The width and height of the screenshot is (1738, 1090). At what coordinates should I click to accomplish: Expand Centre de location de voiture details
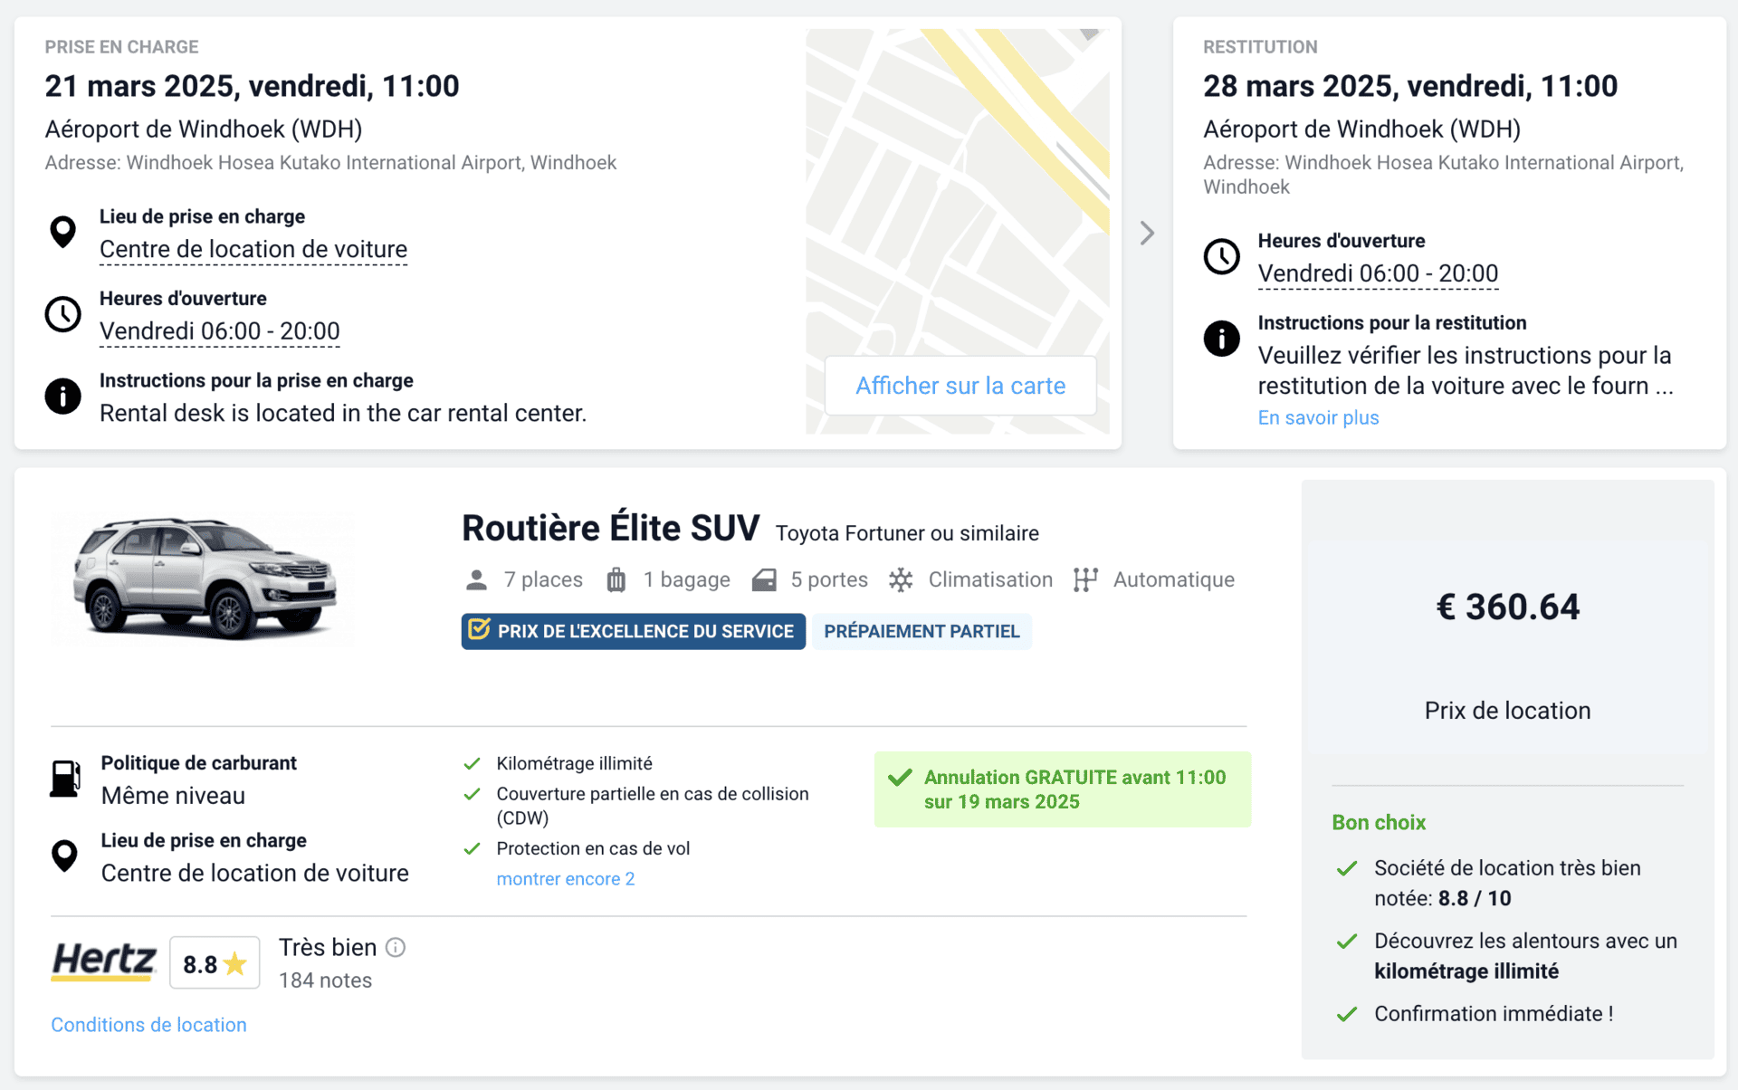[253, 249]
